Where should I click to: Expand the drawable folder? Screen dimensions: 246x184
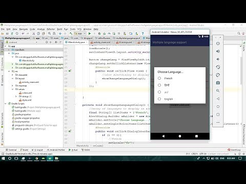pos(12,75)
